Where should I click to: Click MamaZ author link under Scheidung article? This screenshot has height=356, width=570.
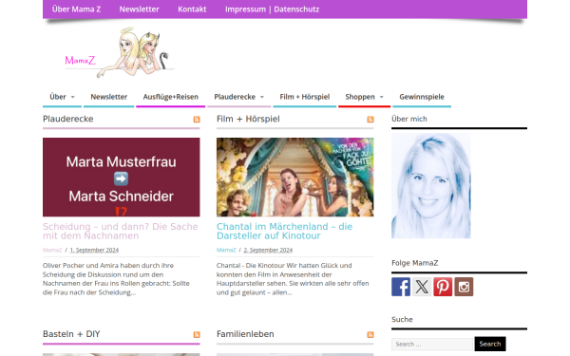pos(52,250)
